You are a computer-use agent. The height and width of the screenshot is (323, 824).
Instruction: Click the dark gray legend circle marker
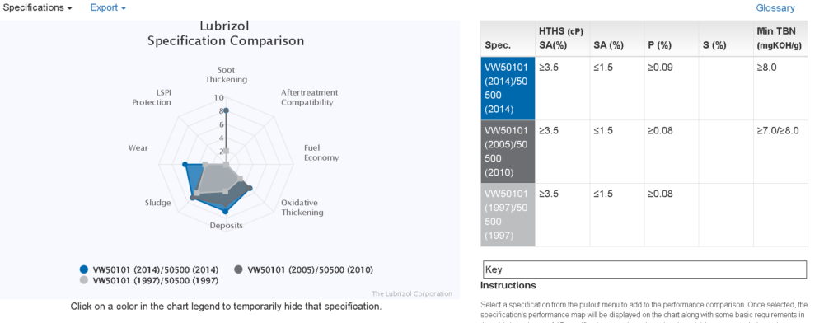point(238,270)
